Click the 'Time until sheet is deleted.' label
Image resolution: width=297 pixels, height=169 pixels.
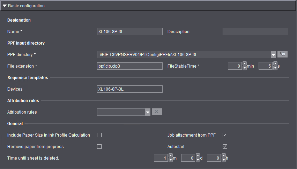[x=33, y=158]
